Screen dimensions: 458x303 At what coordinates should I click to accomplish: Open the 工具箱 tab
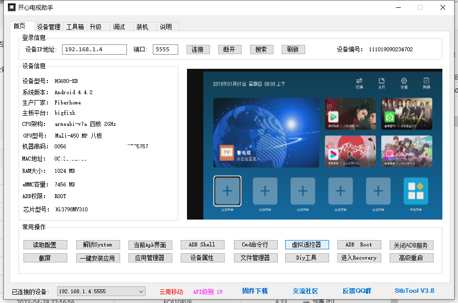tap(75, 27)
